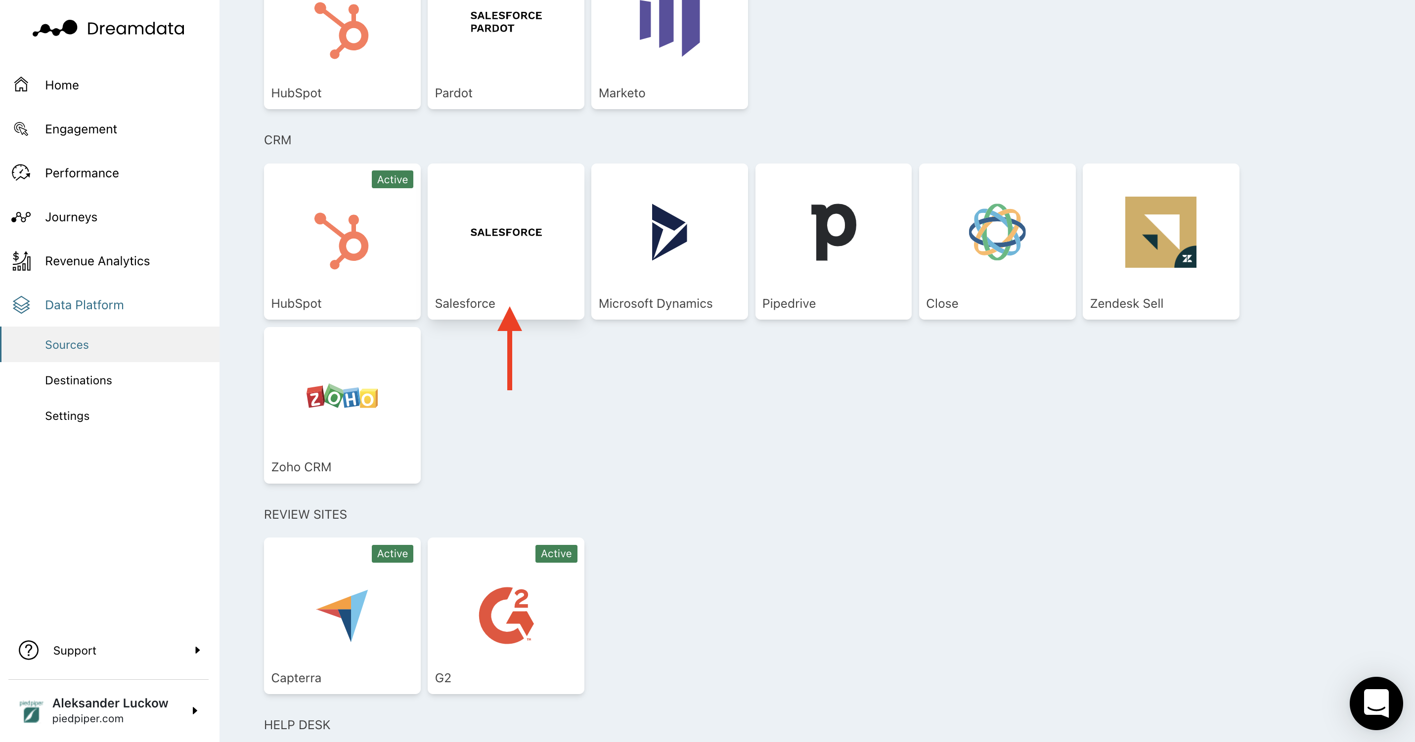The width and height of the screenshot is (1415, 742).
Task: Click the Zendesk Sell logo
Action: [1160, 232]
